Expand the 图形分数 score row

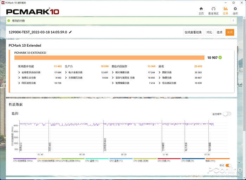click(160, 72)
